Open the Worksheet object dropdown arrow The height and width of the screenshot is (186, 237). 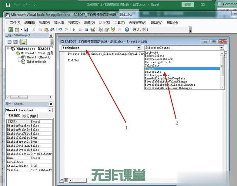click(x=139, y=48)
